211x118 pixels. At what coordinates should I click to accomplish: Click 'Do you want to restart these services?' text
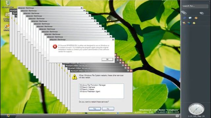point(94,102)
